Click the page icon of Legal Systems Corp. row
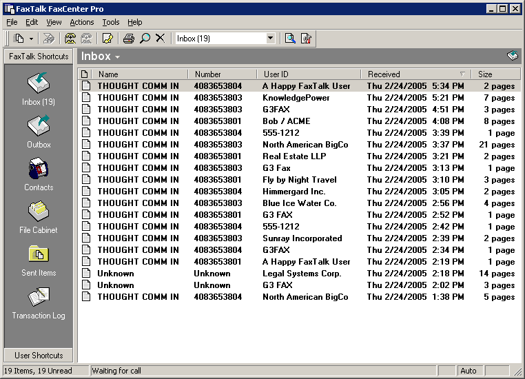Viewport: 525px width, 379px height. coord(86,273)
